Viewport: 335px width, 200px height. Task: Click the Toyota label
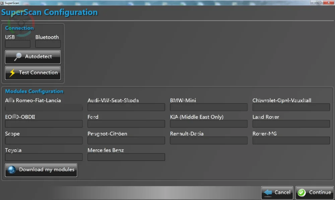coord(13,150)
